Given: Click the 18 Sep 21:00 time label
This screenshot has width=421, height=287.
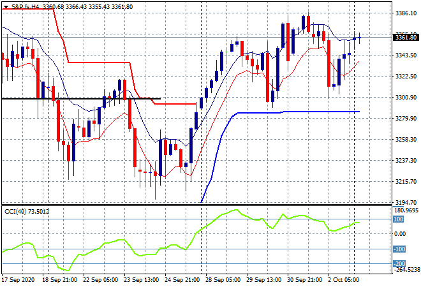Looking at the screenshot, I should coord(59,280).
